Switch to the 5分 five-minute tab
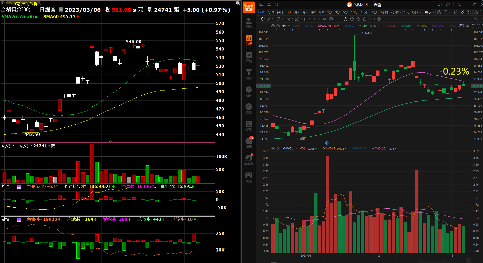483x263 pixels. (x=346, y=12)
